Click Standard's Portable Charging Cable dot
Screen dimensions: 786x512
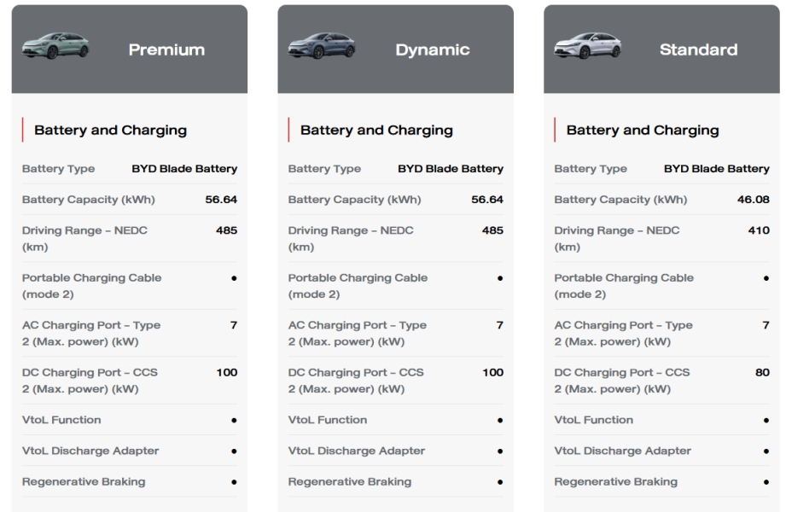tap(766, 278)
